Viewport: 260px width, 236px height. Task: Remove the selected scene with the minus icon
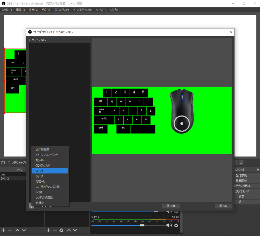tap(10, 230)
